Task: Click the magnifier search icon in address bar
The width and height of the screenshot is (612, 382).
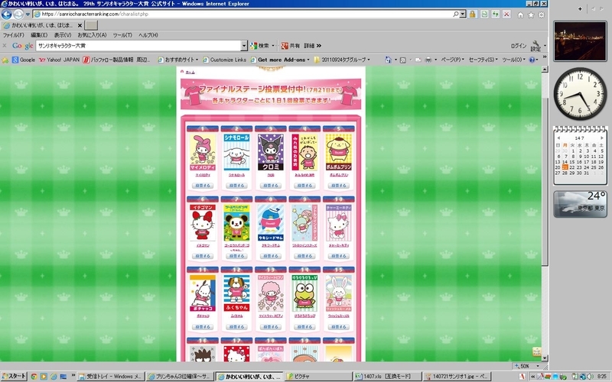Action: (x=455, y=14)
